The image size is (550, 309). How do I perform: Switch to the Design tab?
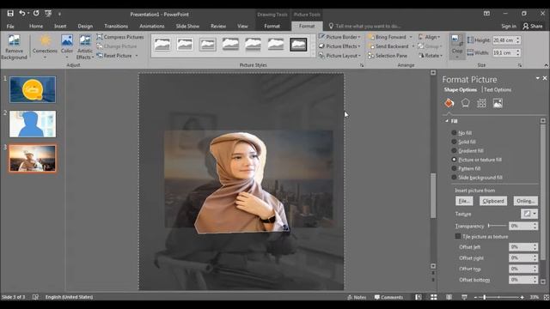pos(85,27)
